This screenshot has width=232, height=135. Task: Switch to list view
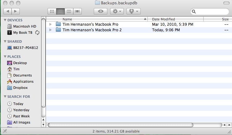[x=60, y=11]
